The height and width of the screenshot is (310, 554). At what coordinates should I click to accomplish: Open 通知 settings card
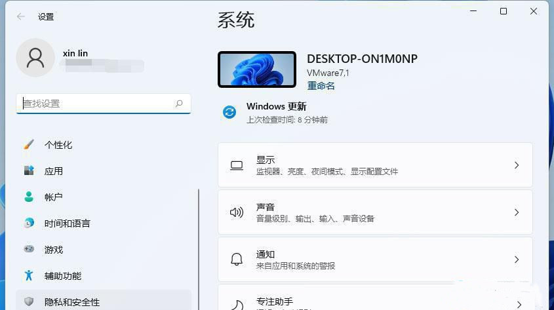click(x=375, y=260)
